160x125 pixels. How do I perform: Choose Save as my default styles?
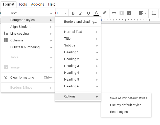tap(128, 98)
